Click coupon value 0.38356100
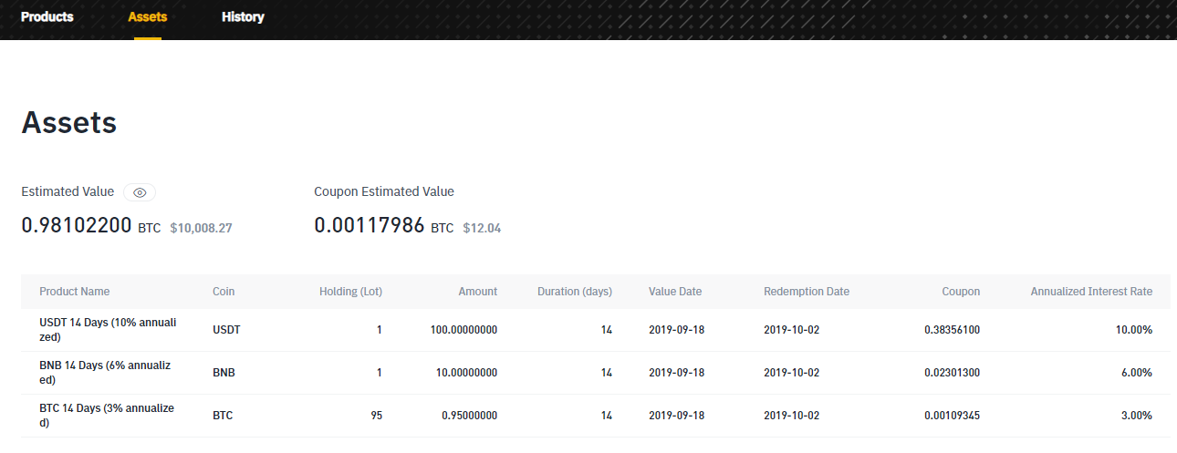Screen dimensions: 1177x453 point(952,330)
